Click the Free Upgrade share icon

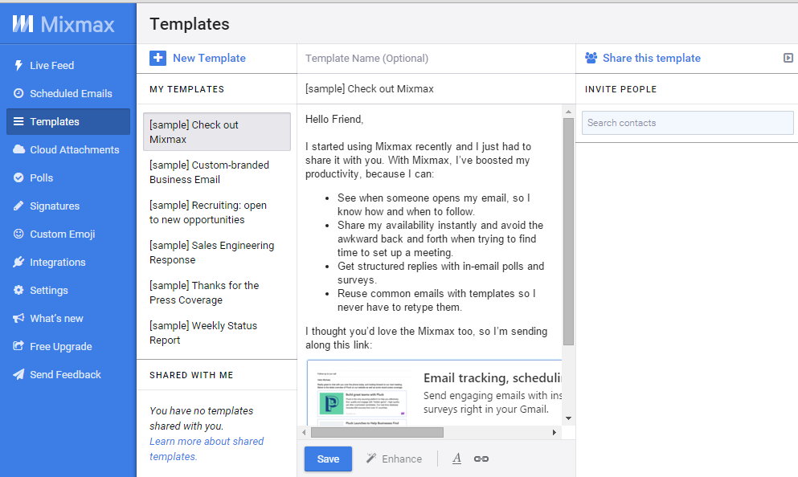(x=18, y=346)
